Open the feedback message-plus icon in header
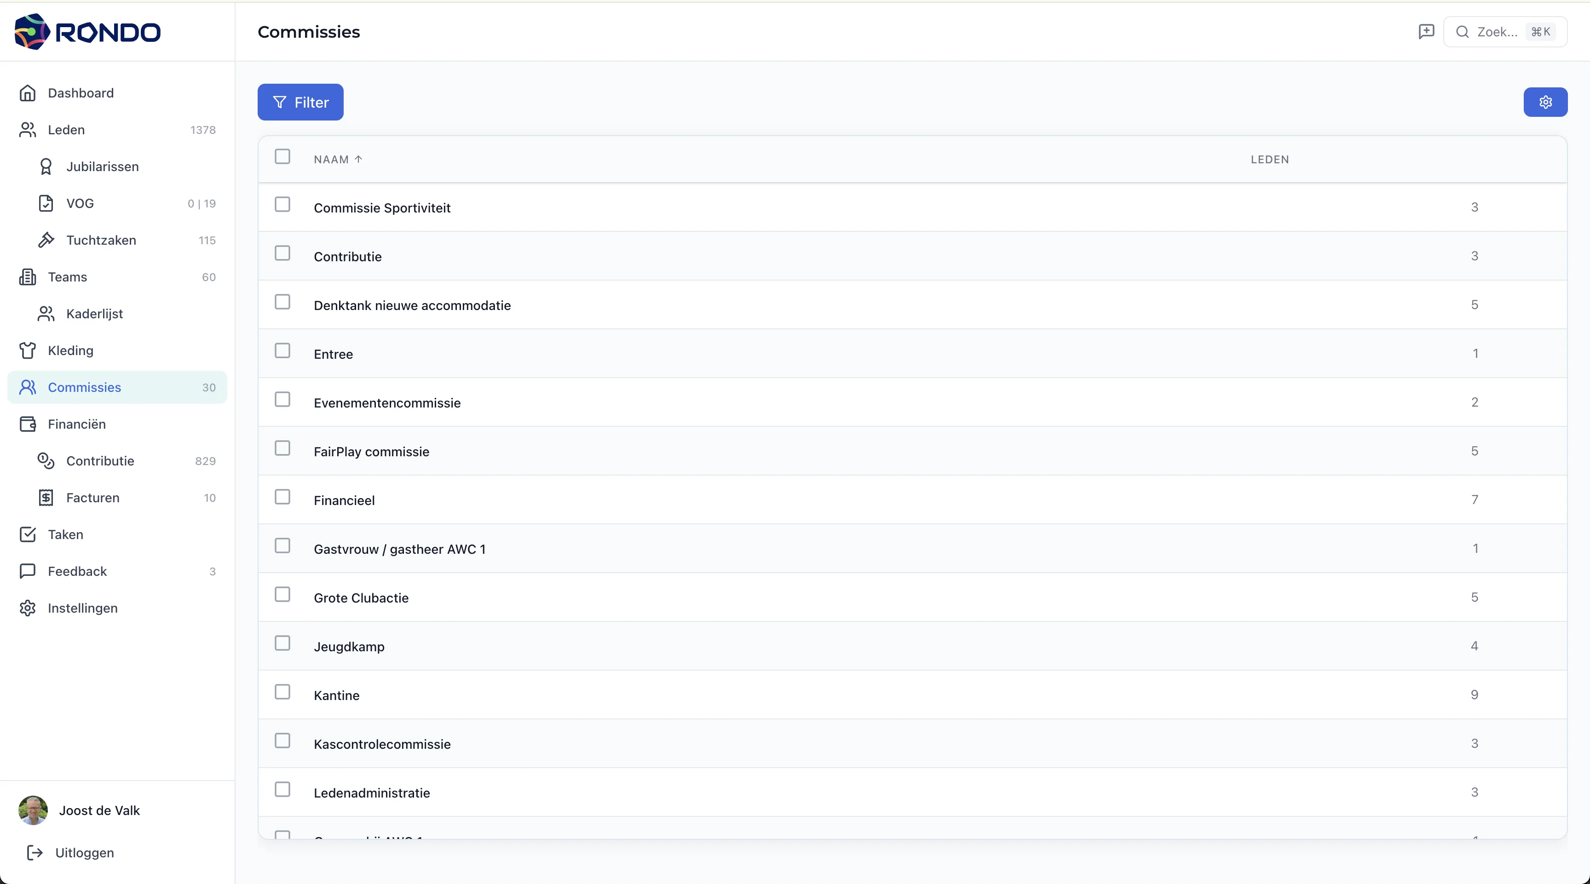This screenshot has height=884, width=1590. click(x=1426, y=31)
